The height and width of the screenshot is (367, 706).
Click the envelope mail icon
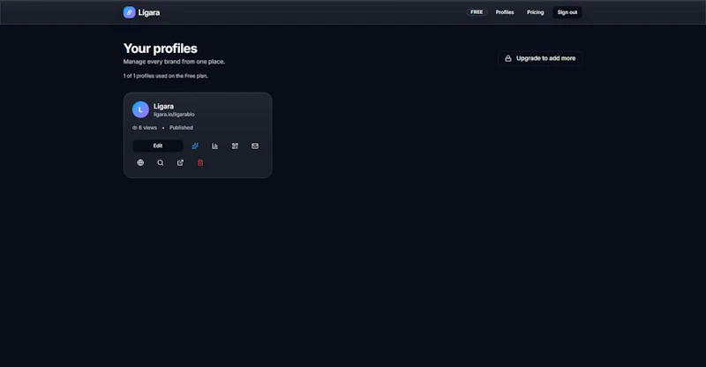click(255, 146)
